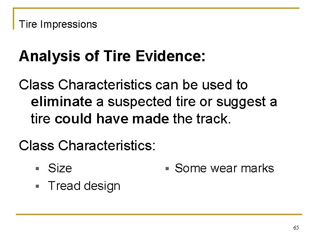This screenshot has width=318, height=238.
Task: Click the square bullet before Tread design
Action: tap(38, 186)
